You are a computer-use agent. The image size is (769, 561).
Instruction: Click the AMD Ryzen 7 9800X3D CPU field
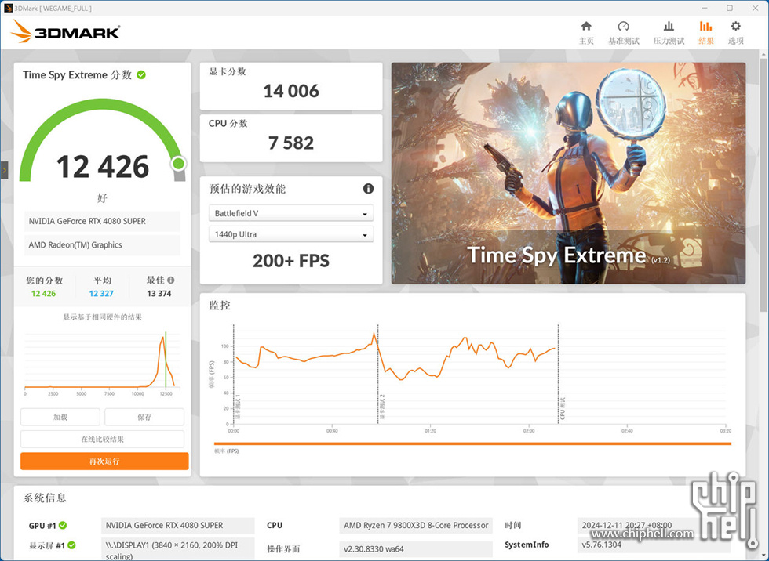(x=415, y=525)
